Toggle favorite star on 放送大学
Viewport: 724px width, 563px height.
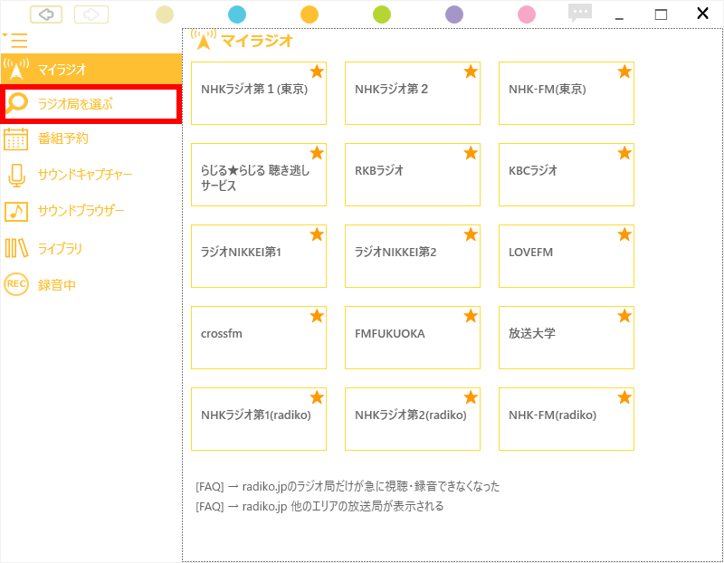tap(624, 316)
